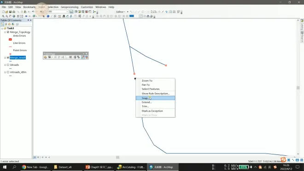This screenshot has height=171, width=304.
Task: Open the Error Inspector in Topology toolbar
Action: tap(87, 57)
